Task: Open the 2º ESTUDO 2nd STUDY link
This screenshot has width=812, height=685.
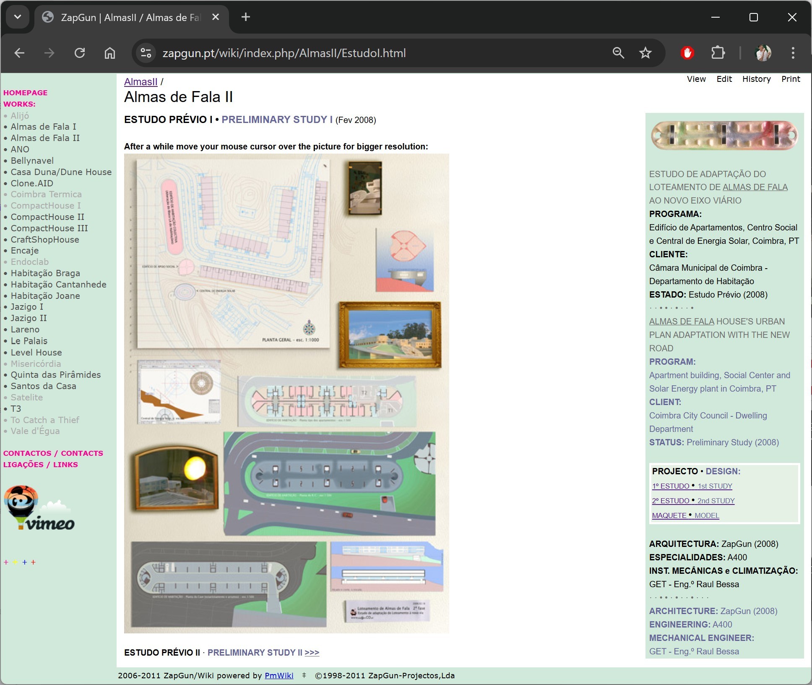Action: pos(693,501)
